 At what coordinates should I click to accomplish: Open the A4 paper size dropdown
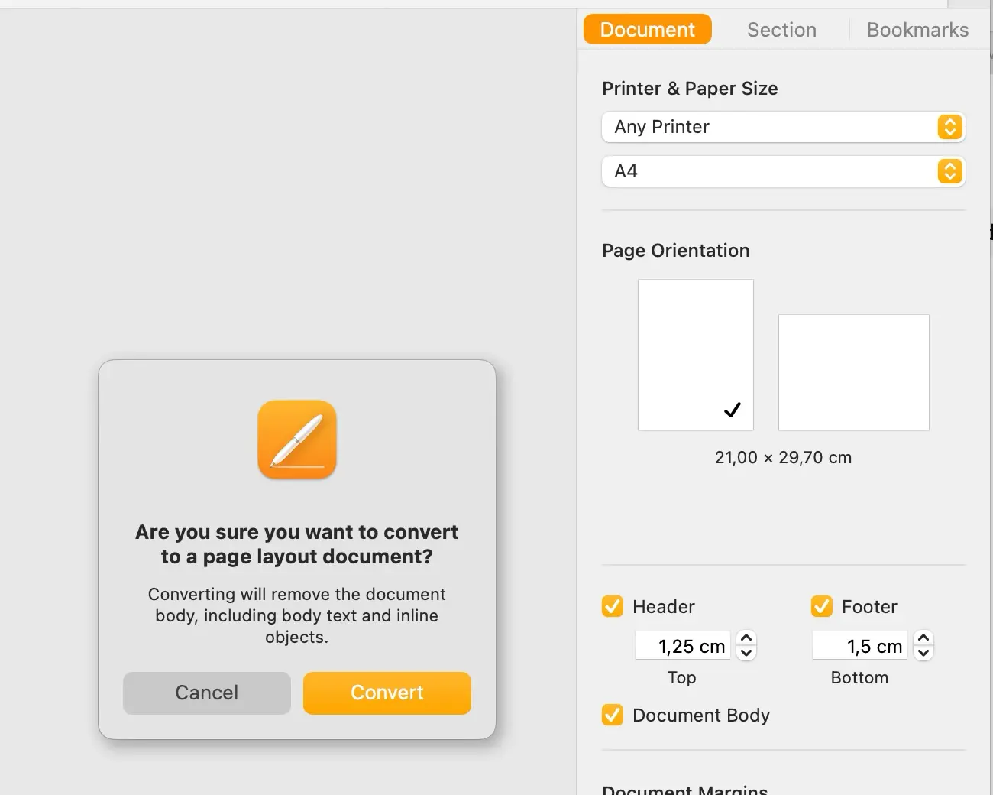(x=783, y=171)
